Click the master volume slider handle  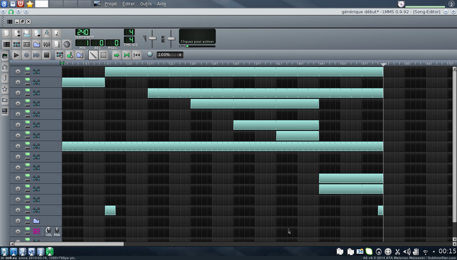click(x=153, y=38)
